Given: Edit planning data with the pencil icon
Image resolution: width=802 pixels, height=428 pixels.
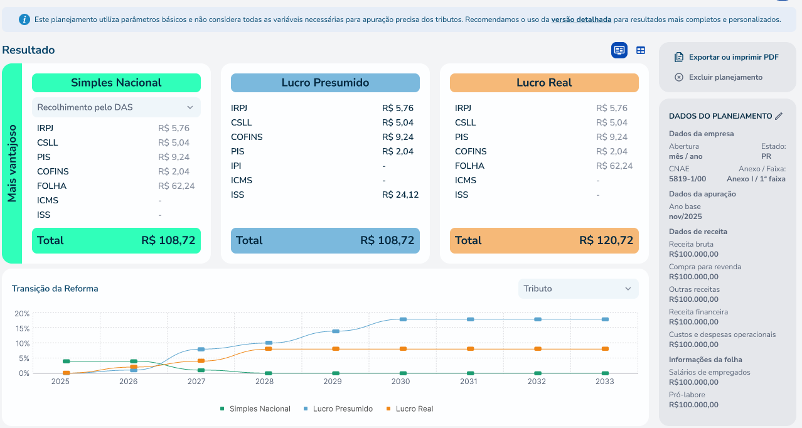Looking at the screenshot, I should pos(779,116).
